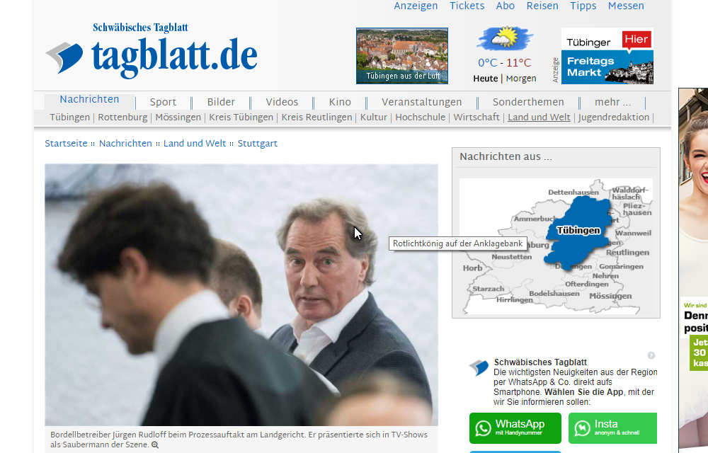The image size is (708, 453).
Task: Go to Jugendredaktion section
Action: 614,117
